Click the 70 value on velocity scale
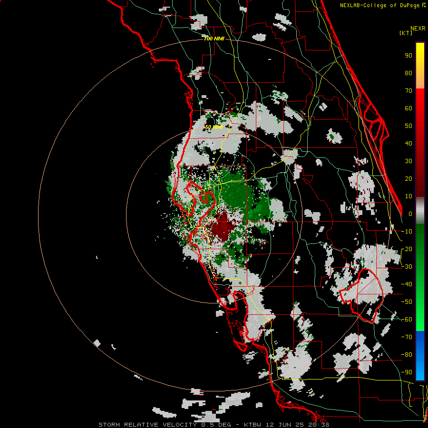 point(409,91)
